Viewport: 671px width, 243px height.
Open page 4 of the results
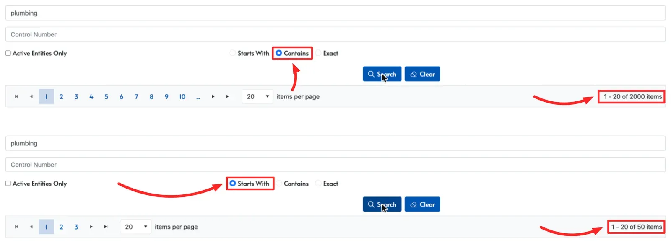point(91,97)
